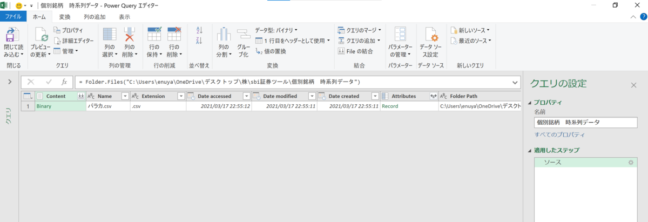The height and width of the screenshot is (222, 648).
Task: Click the パラメーターの管理 icon
Action: (400, 35)
